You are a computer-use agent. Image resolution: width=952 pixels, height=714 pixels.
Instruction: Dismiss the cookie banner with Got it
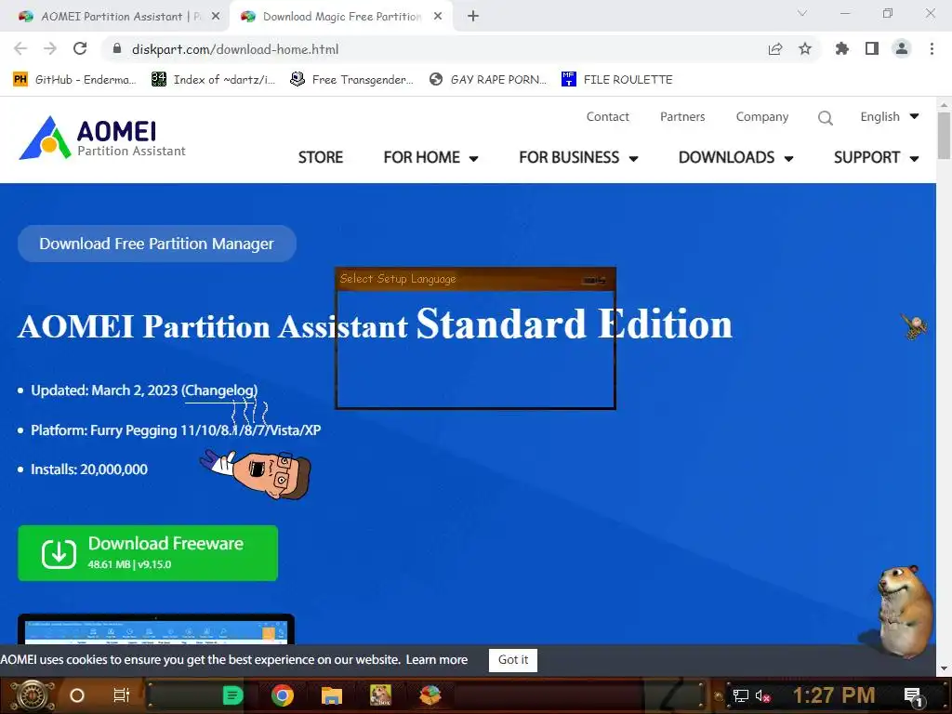point(513,660)
